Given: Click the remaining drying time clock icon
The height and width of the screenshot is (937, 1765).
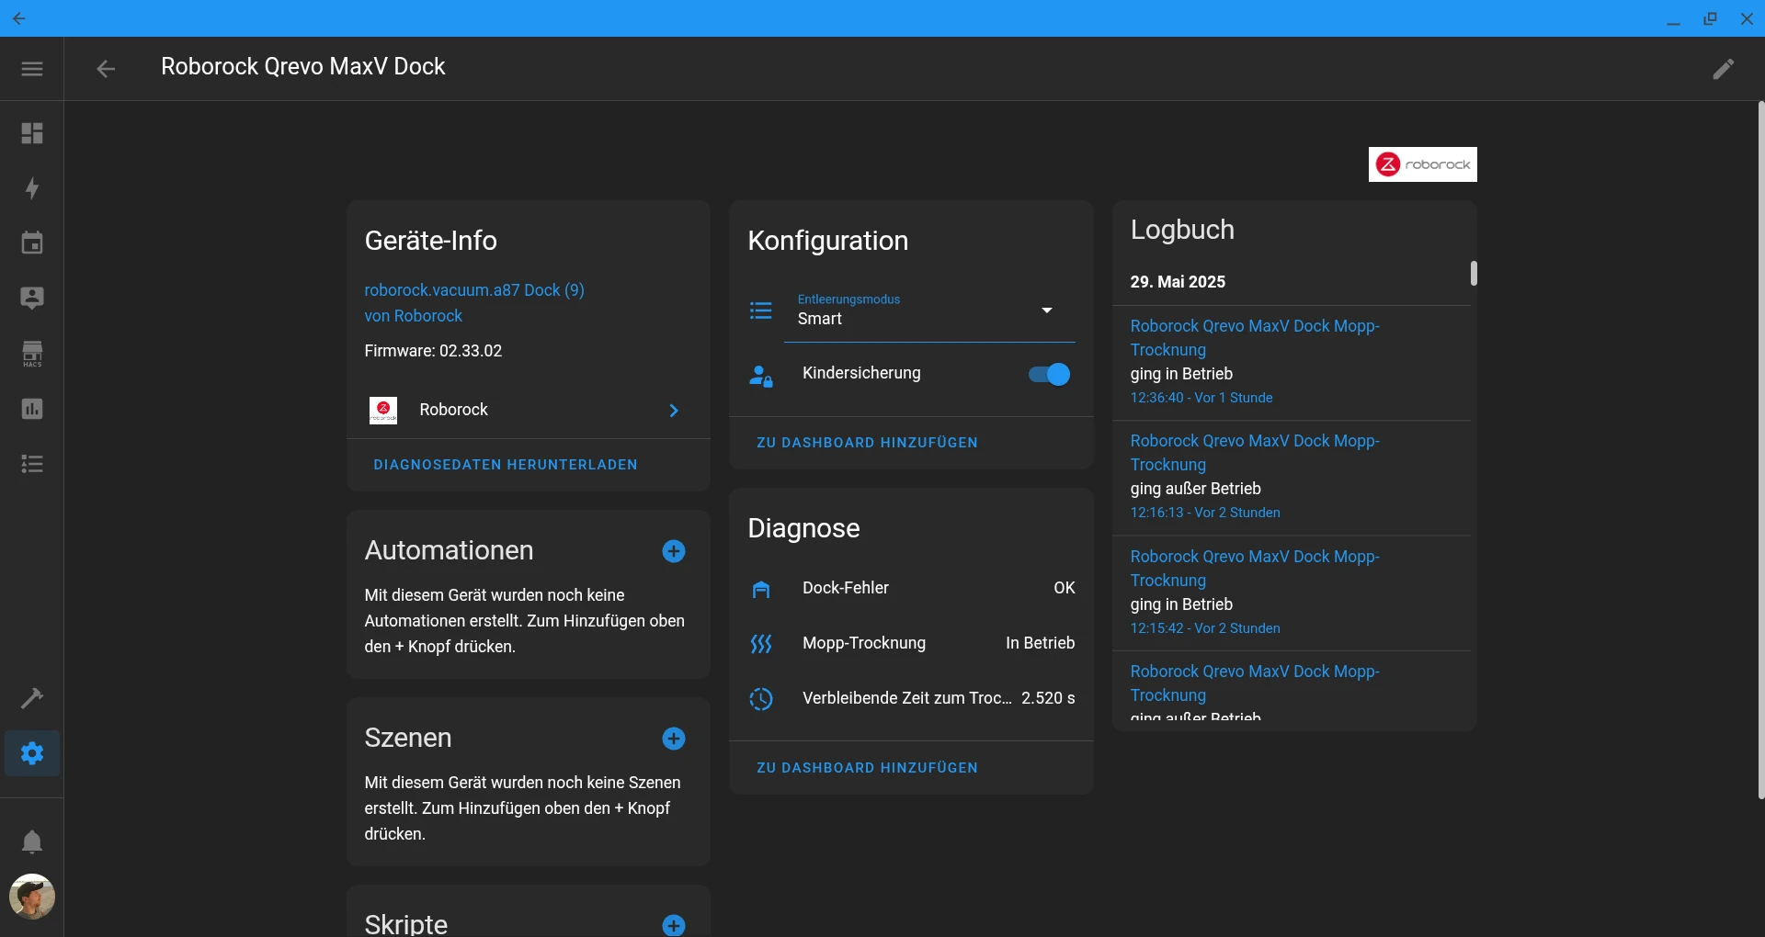Looking at the screenshot, I should point(761,699).
